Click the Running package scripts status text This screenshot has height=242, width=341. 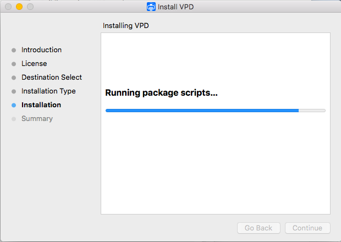(x=161, y=93)
